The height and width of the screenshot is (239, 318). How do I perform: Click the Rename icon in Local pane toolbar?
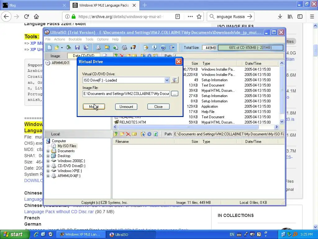134,134
